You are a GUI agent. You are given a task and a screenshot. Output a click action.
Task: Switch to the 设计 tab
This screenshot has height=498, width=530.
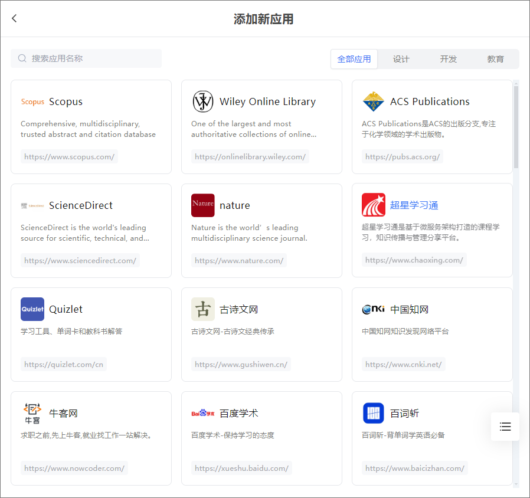[x=401, y=59]
